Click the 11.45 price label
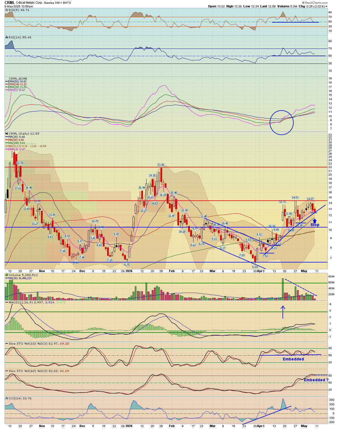The height and width of the screenshot is (429, 339). 204,216
